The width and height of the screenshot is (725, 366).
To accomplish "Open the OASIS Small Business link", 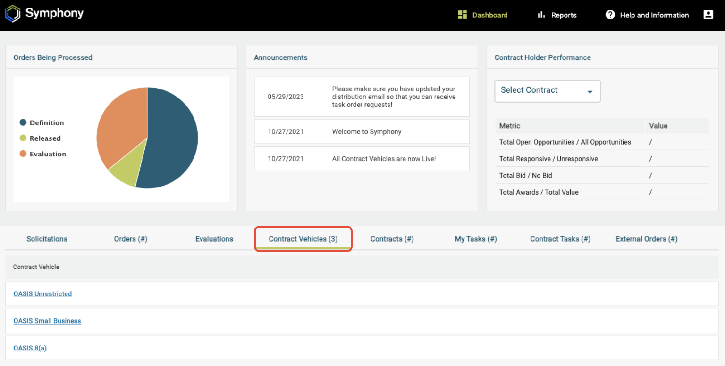I will tap(47, 321).
